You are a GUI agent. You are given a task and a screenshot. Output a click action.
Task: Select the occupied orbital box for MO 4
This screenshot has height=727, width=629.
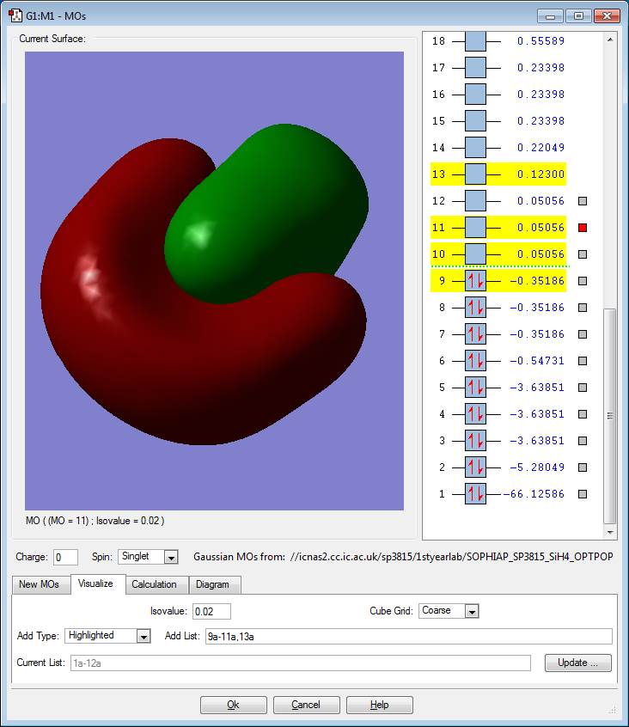point(475,414)
